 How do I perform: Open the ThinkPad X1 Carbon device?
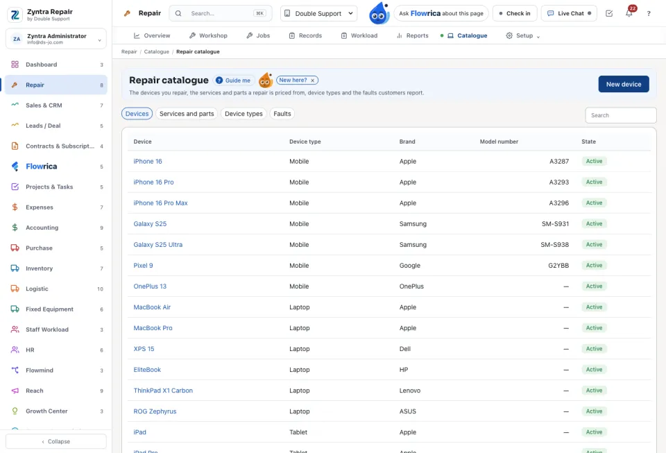click(x=163, y=391)
